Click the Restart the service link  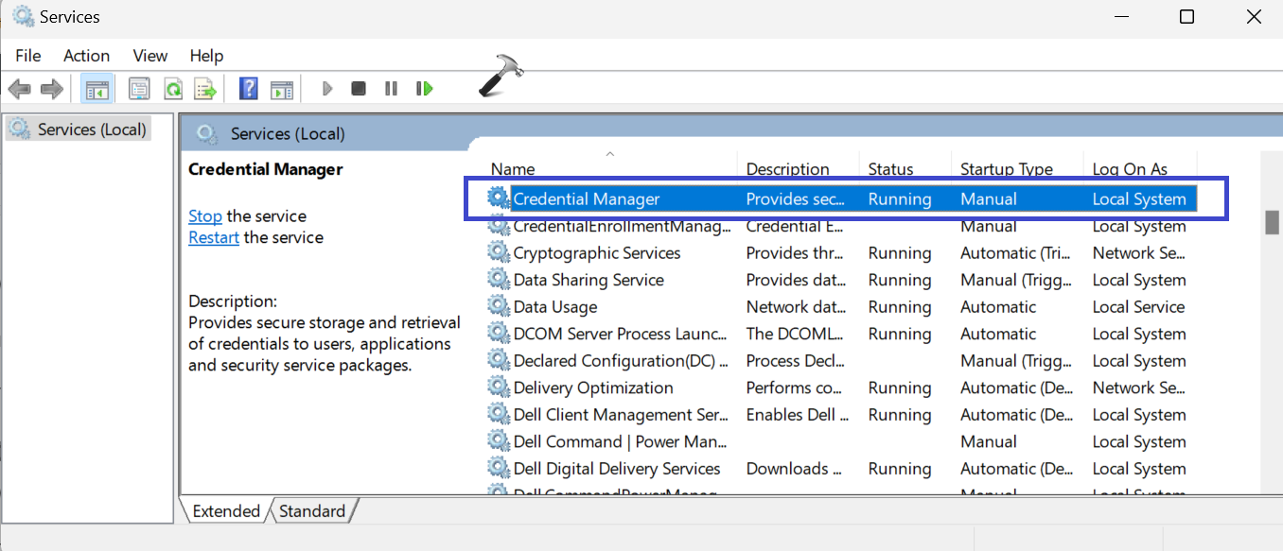click(213, 238)
